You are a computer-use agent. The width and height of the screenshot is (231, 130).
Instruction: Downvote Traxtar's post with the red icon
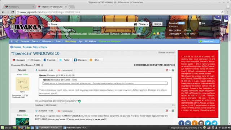[167, 110]
